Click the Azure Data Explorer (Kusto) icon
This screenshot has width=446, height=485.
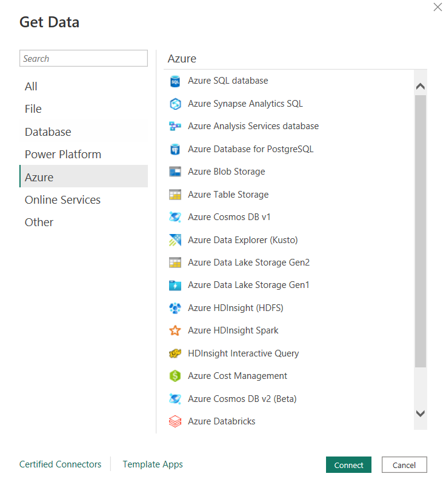(175, 239)
